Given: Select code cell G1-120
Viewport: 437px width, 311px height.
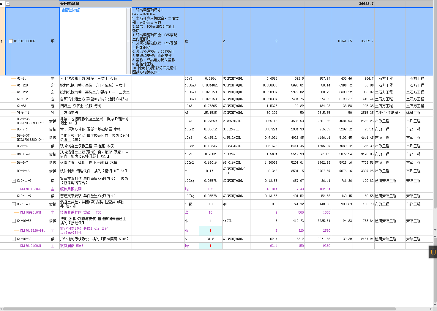Looking at the screenshot, I should coord(22,85).
